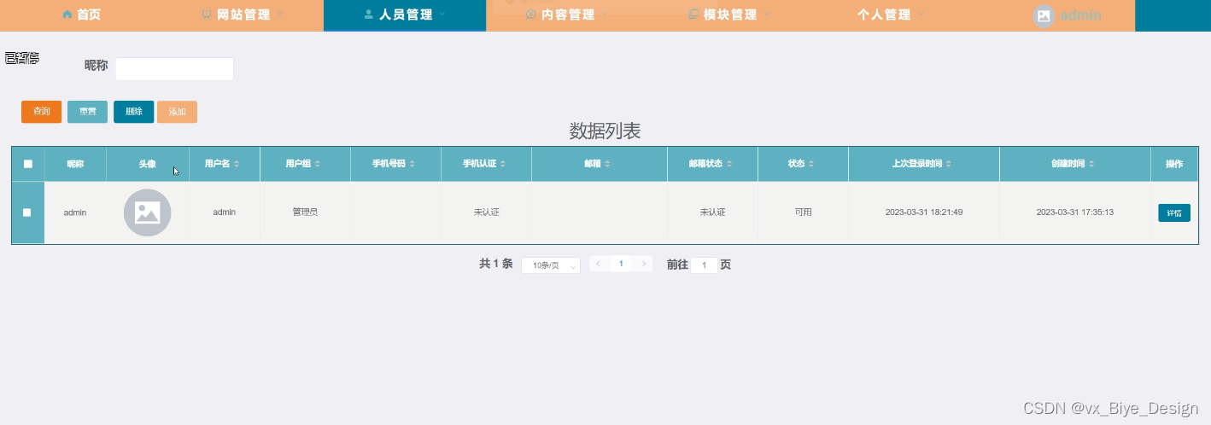Click the 详情 button in admin row

point(1173,213)
